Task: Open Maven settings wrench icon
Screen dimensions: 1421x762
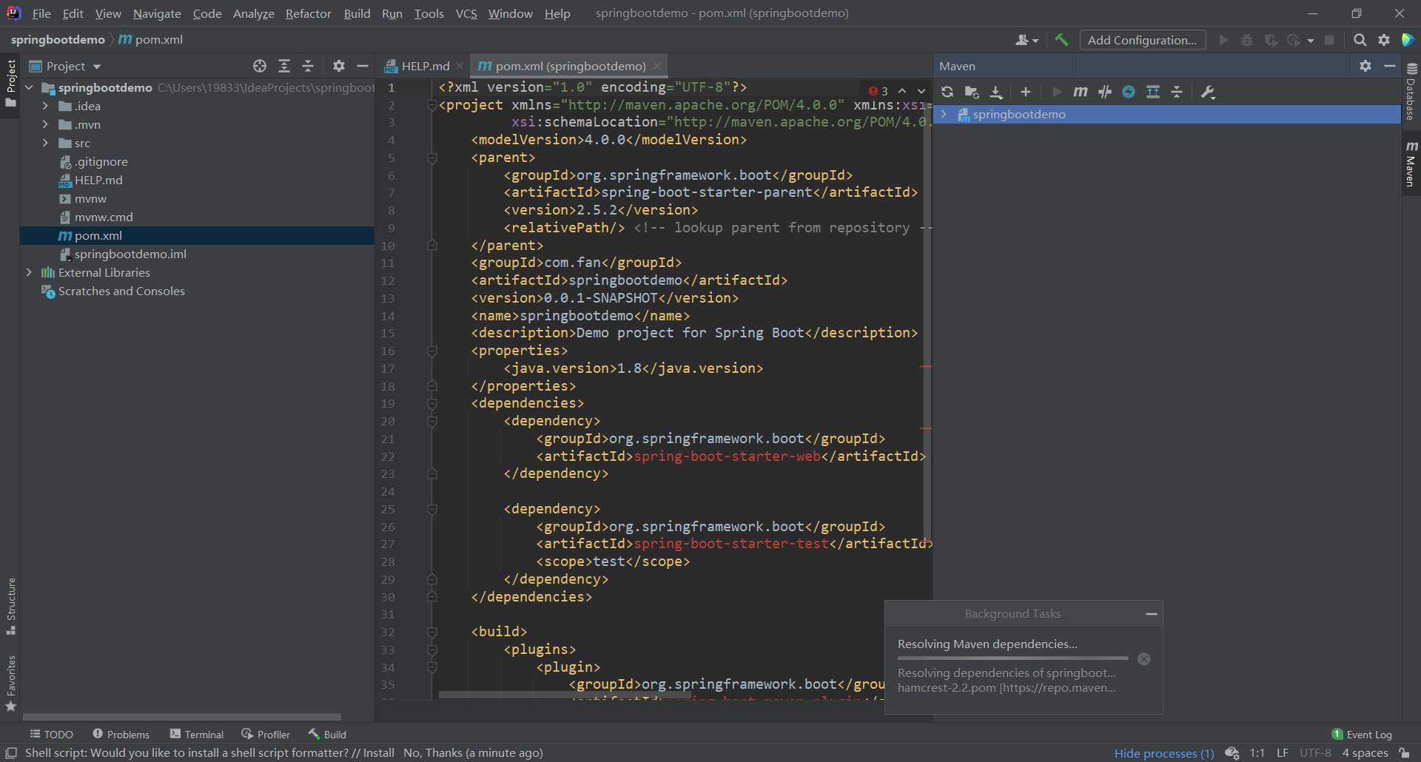Action: [x=1208, y=92]
